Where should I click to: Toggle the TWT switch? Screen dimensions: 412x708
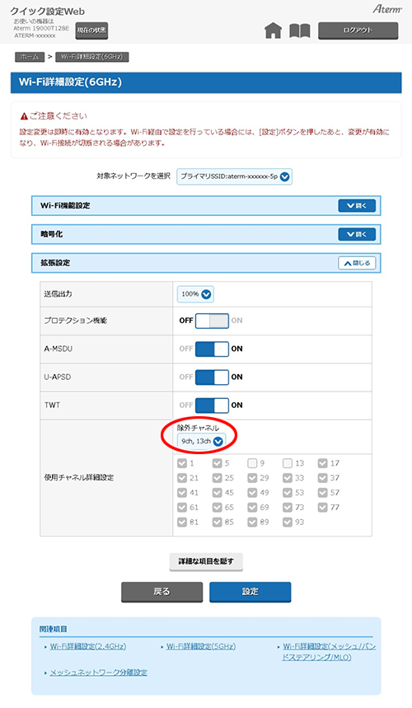coord(212,405)
